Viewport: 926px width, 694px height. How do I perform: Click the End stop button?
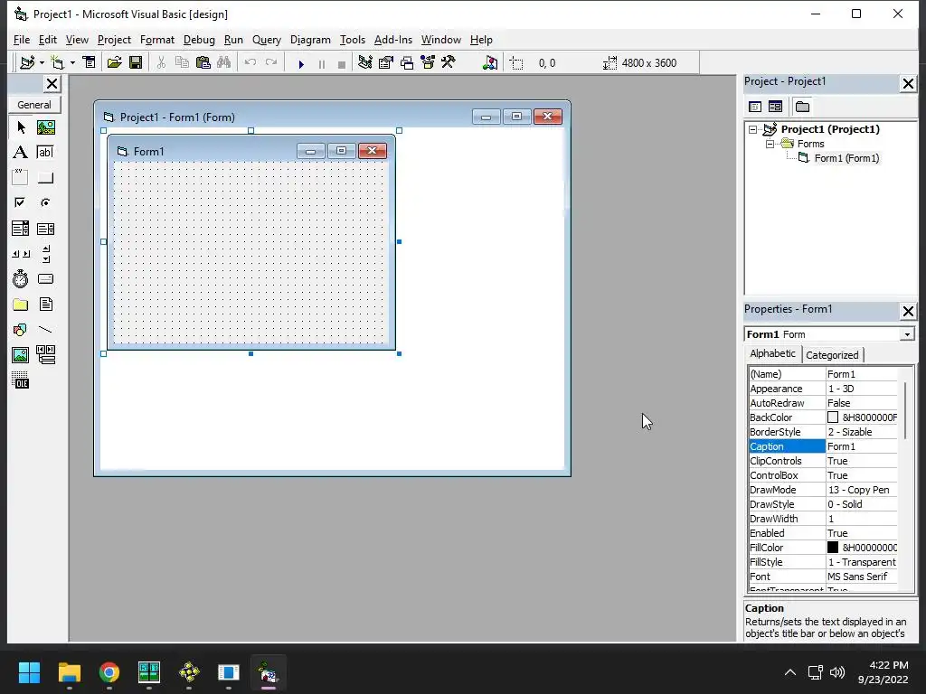[x=341, y=64]
